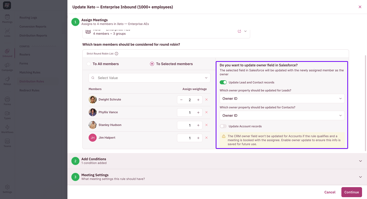Enable Update Account records toggle
Viewport: 367px width, 199px height.
223,126
